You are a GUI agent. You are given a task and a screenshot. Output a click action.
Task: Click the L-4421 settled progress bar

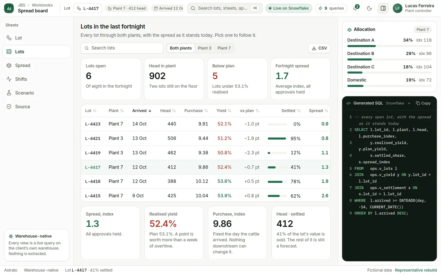277,139
